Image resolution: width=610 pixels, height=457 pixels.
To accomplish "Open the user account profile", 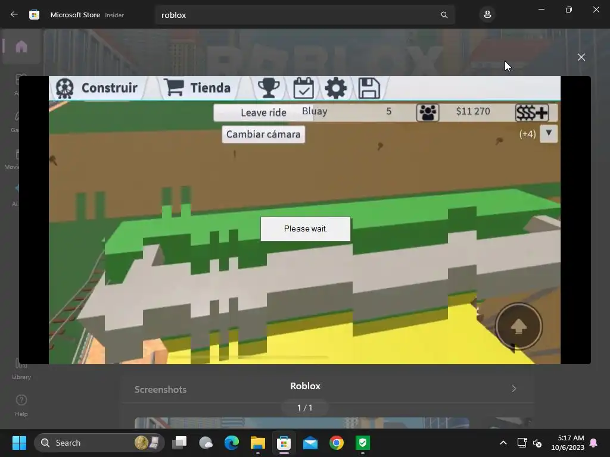I will [x=487, y=15].
